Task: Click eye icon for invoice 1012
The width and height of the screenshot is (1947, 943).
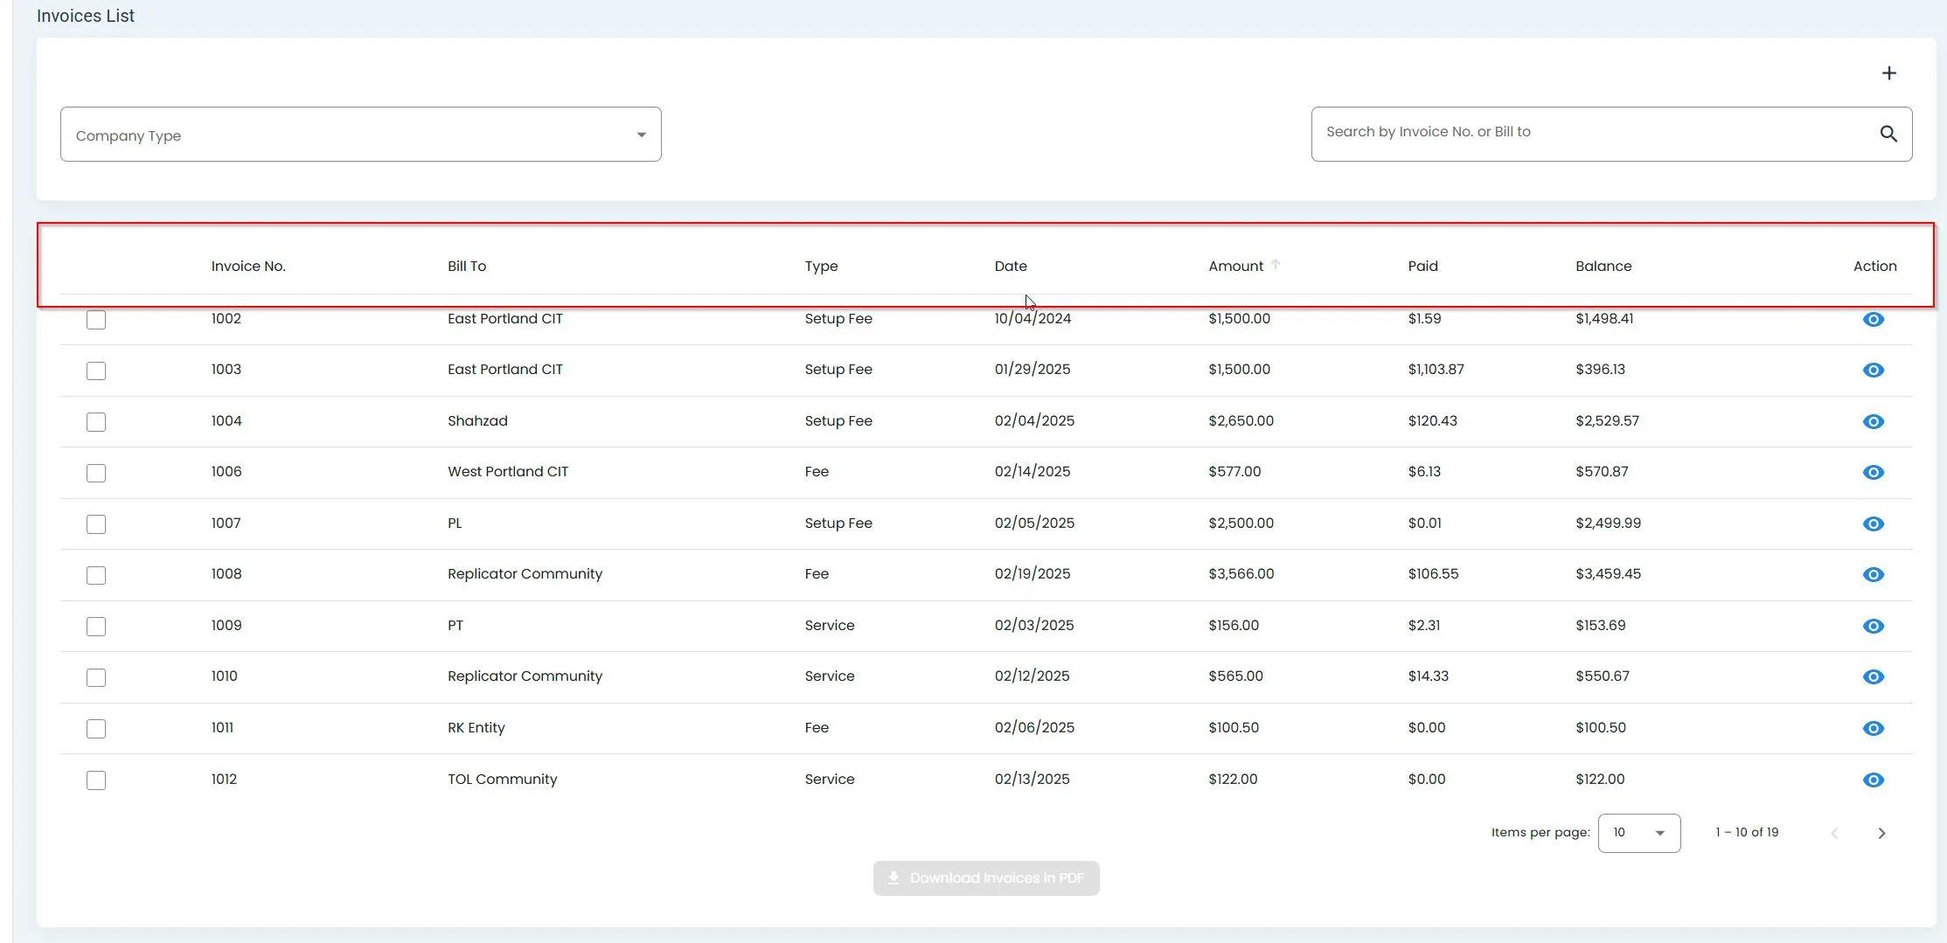Action: pos(1873,780)
